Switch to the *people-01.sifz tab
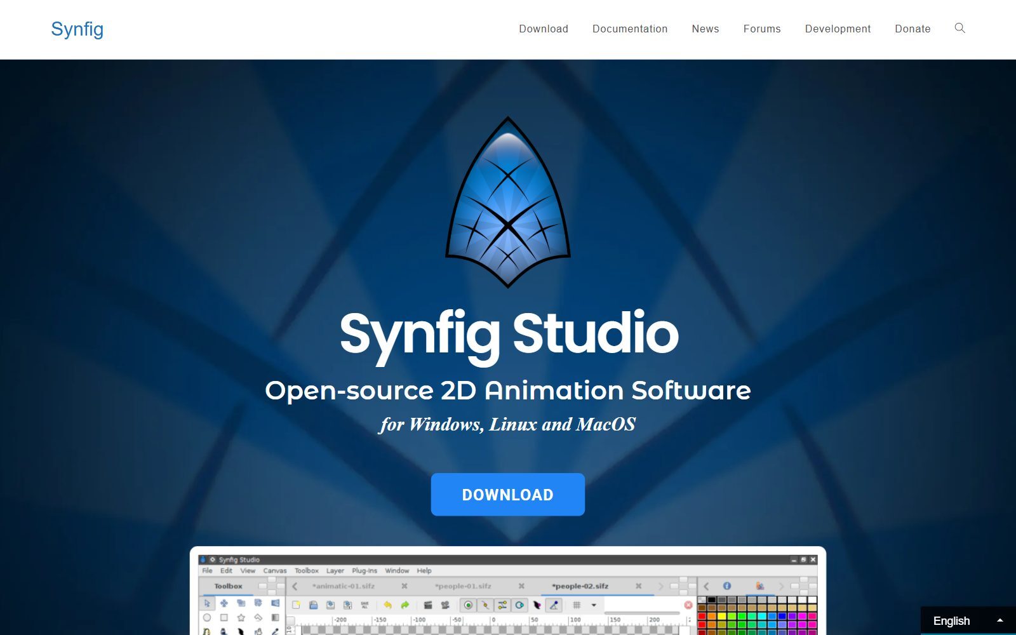Screen dimensions: 1016x635 (463, 586)
